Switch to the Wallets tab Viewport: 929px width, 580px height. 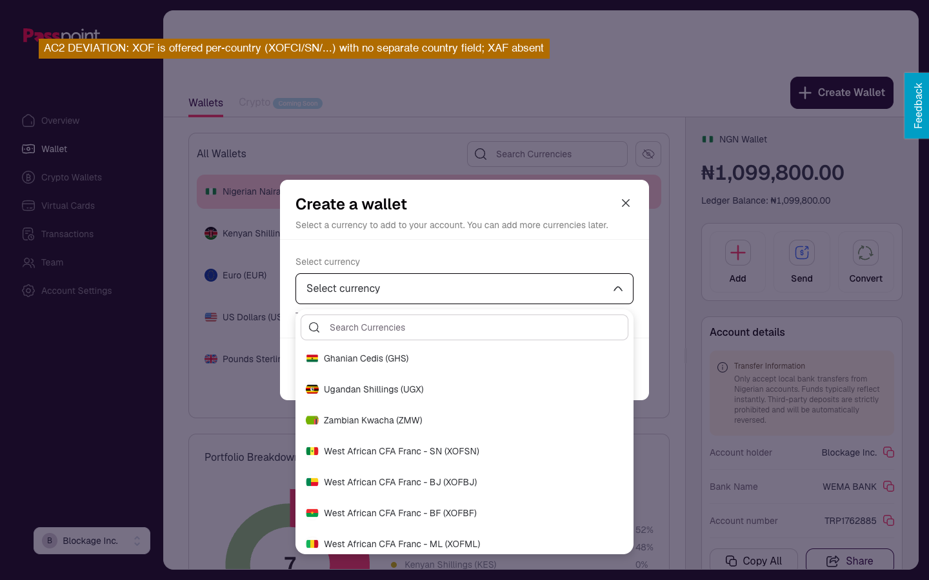point(206,103)
